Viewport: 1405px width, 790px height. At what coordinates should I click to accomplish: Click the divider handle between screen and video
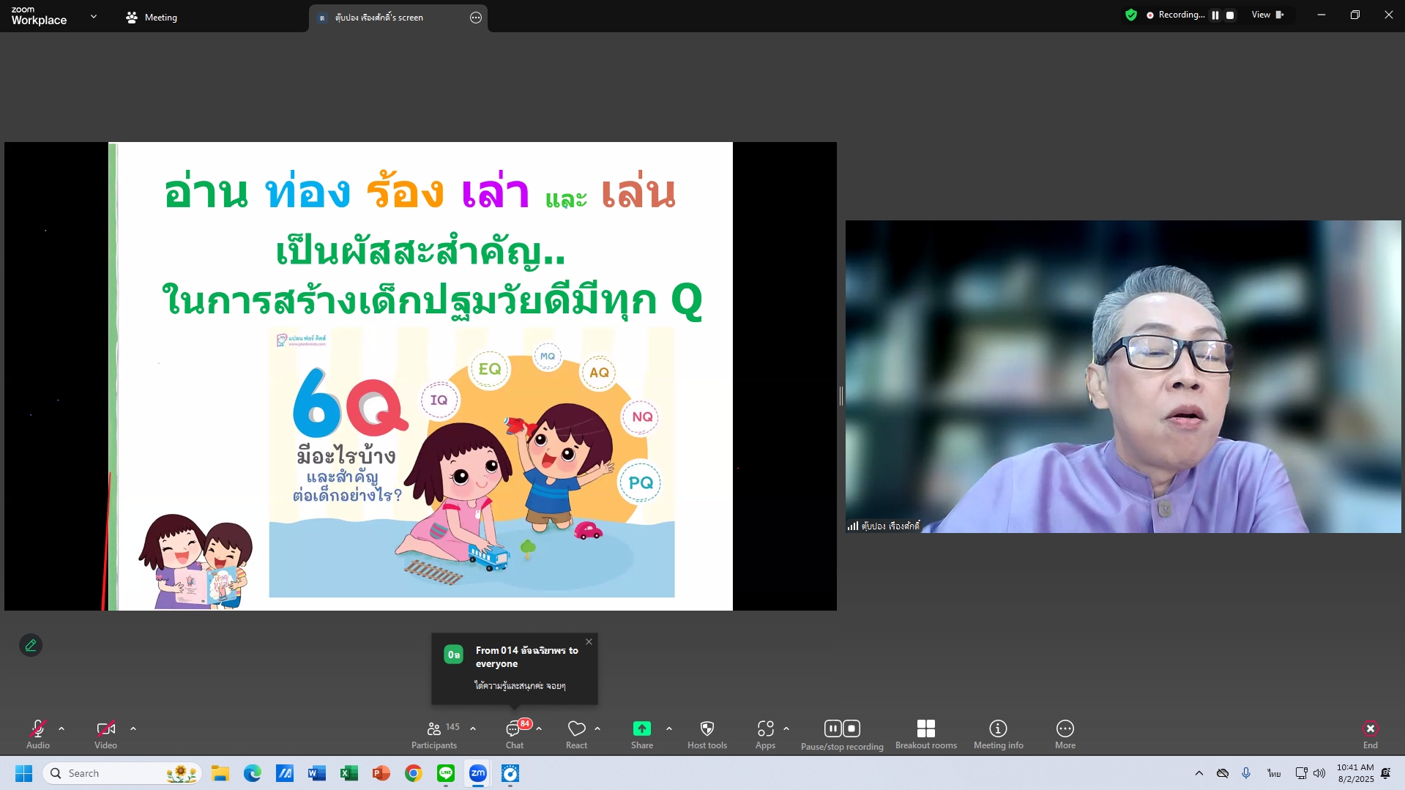(x=841, y=396)
